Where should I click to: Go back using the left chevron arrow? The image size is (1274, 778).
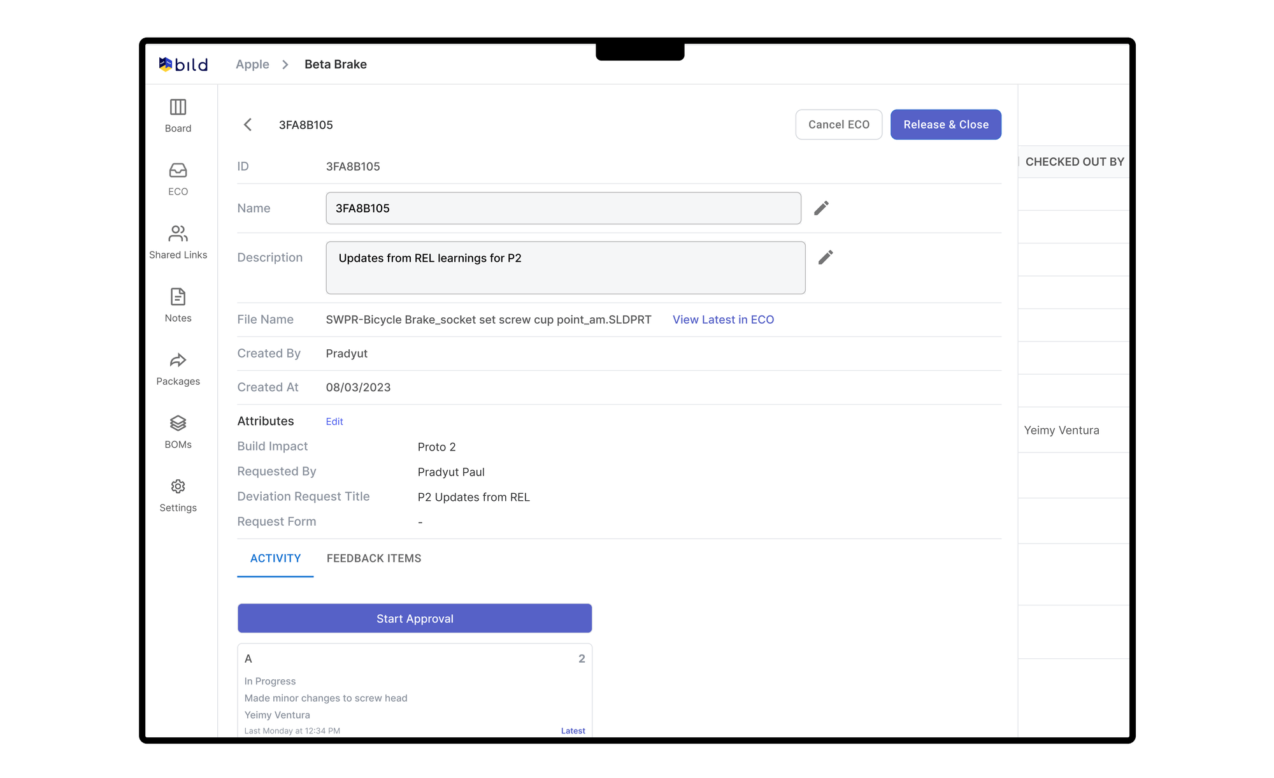click(x=248, y=125)
